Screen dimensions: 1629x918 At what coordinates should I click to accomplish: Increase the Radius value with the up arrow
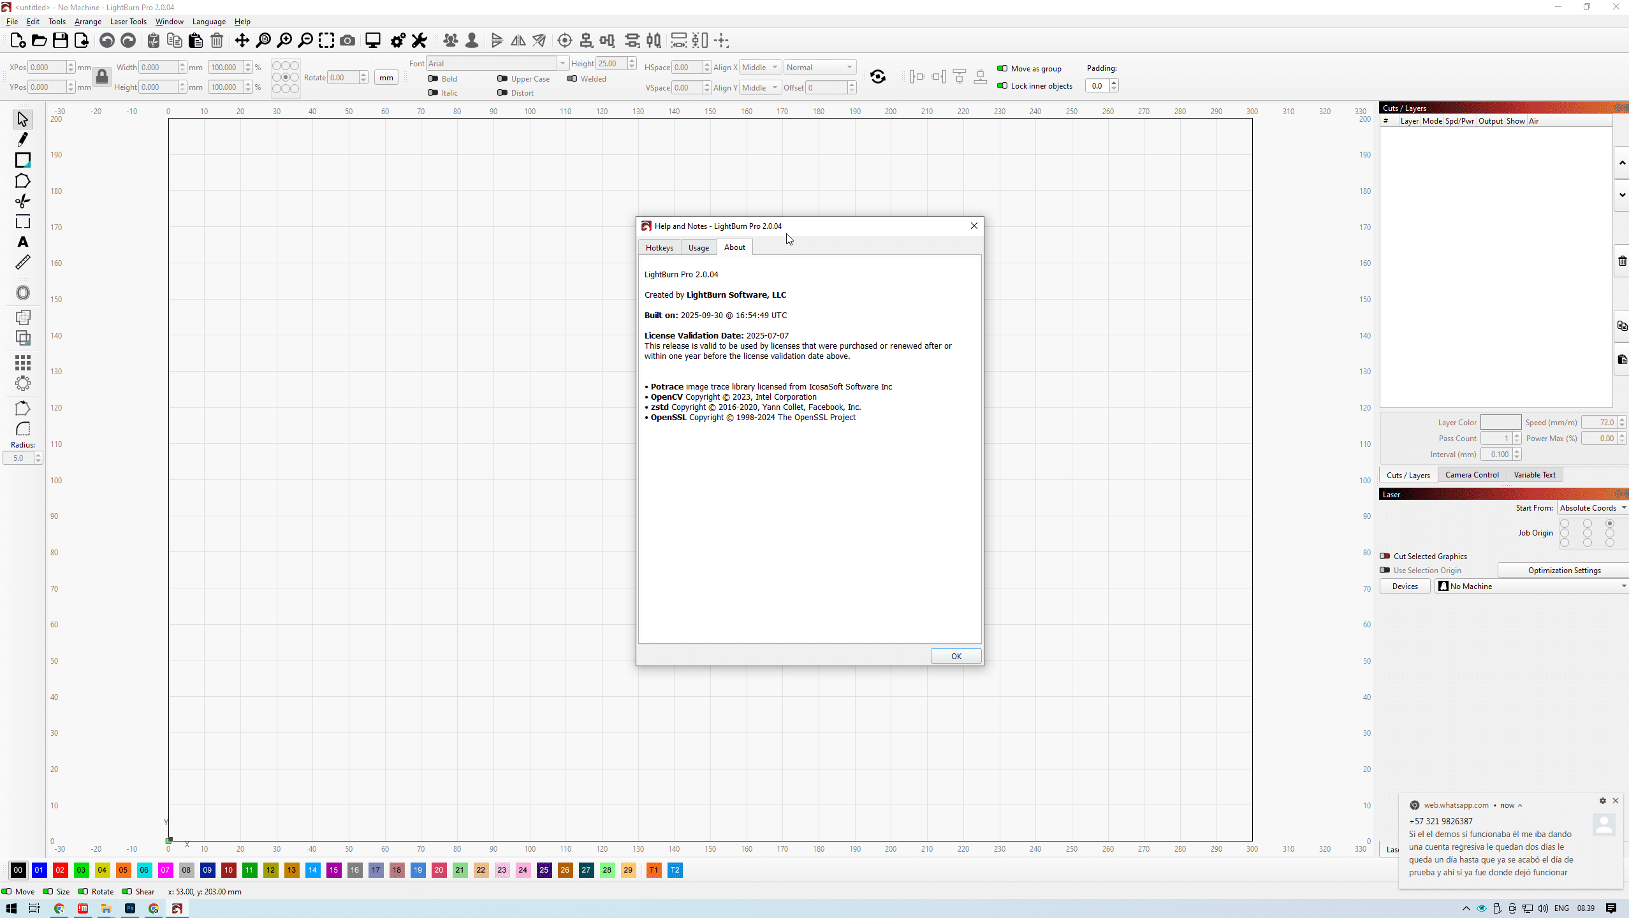38,455
